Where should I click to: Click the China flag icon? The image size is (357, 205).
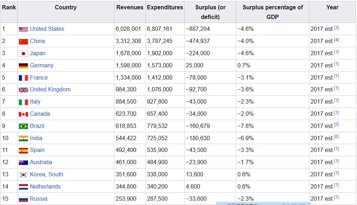click(x=23, y=42)
